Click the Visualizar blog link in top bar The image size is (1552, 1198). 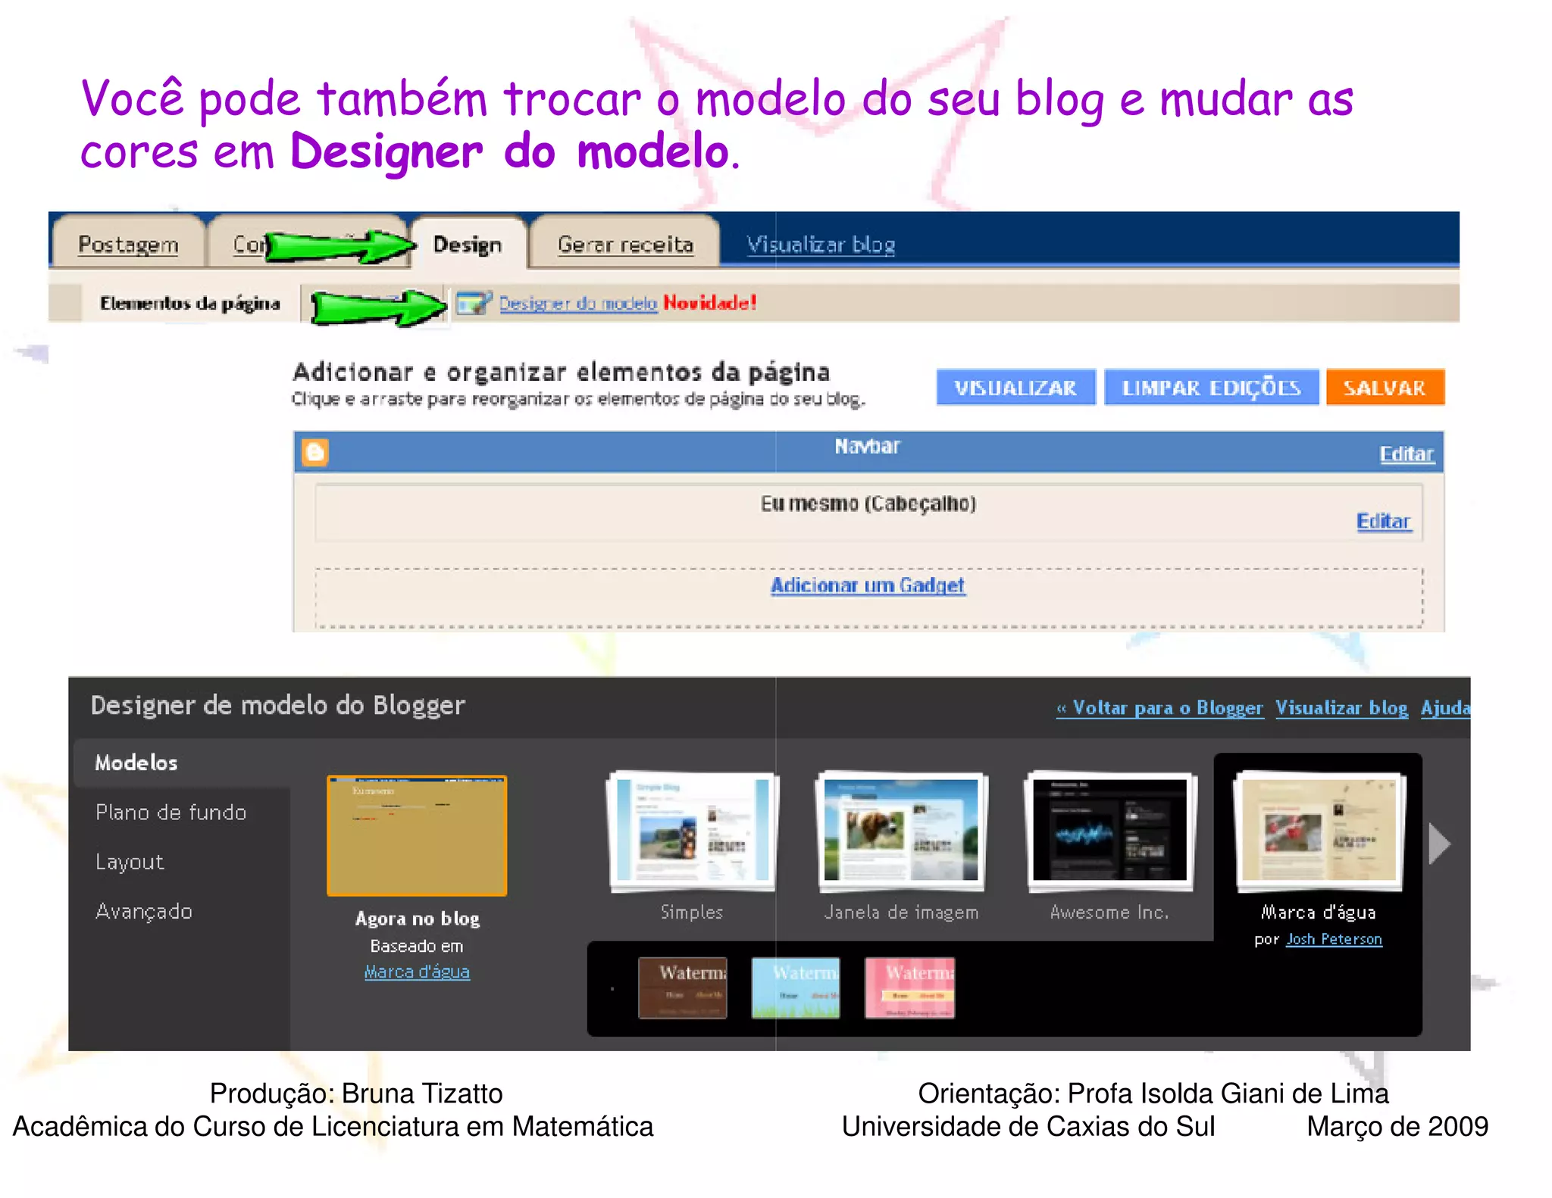pyautogui.click(x=821, y=244)
